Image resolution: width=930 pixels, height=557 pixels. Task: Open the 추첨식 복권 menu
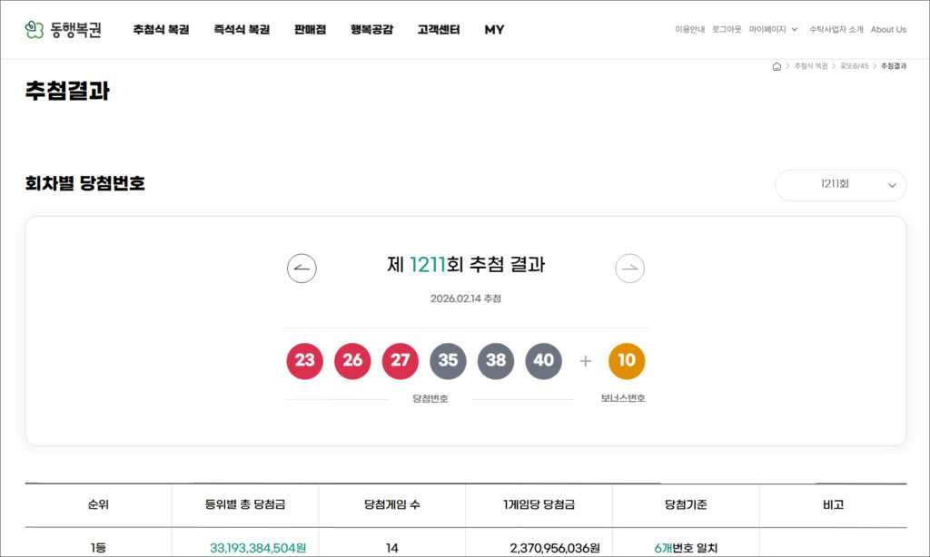(x=161, y=30)
